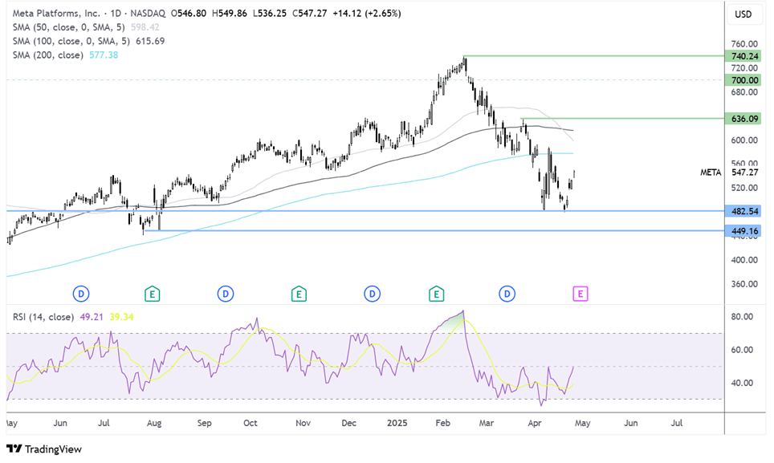Screen dimensions: 774x463
Task: Click the 636.09 price level label
Action: coord(743,119)
